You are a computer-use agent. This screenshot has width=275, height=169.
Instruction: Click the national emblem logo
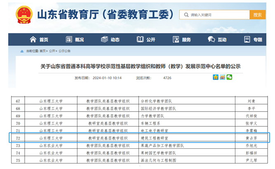point(23,15)
